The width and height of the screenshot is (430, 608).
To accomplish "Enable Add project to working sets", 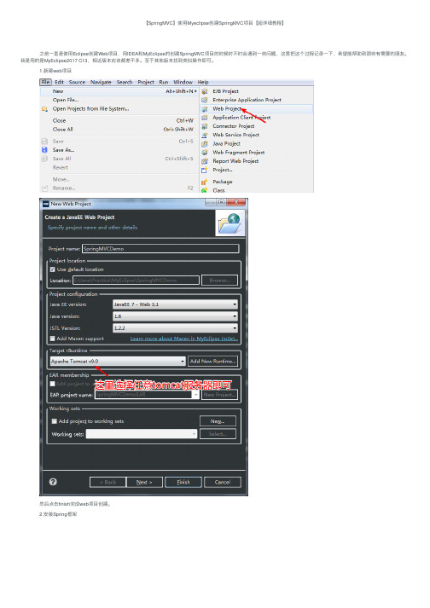I will tap(55, 421).
